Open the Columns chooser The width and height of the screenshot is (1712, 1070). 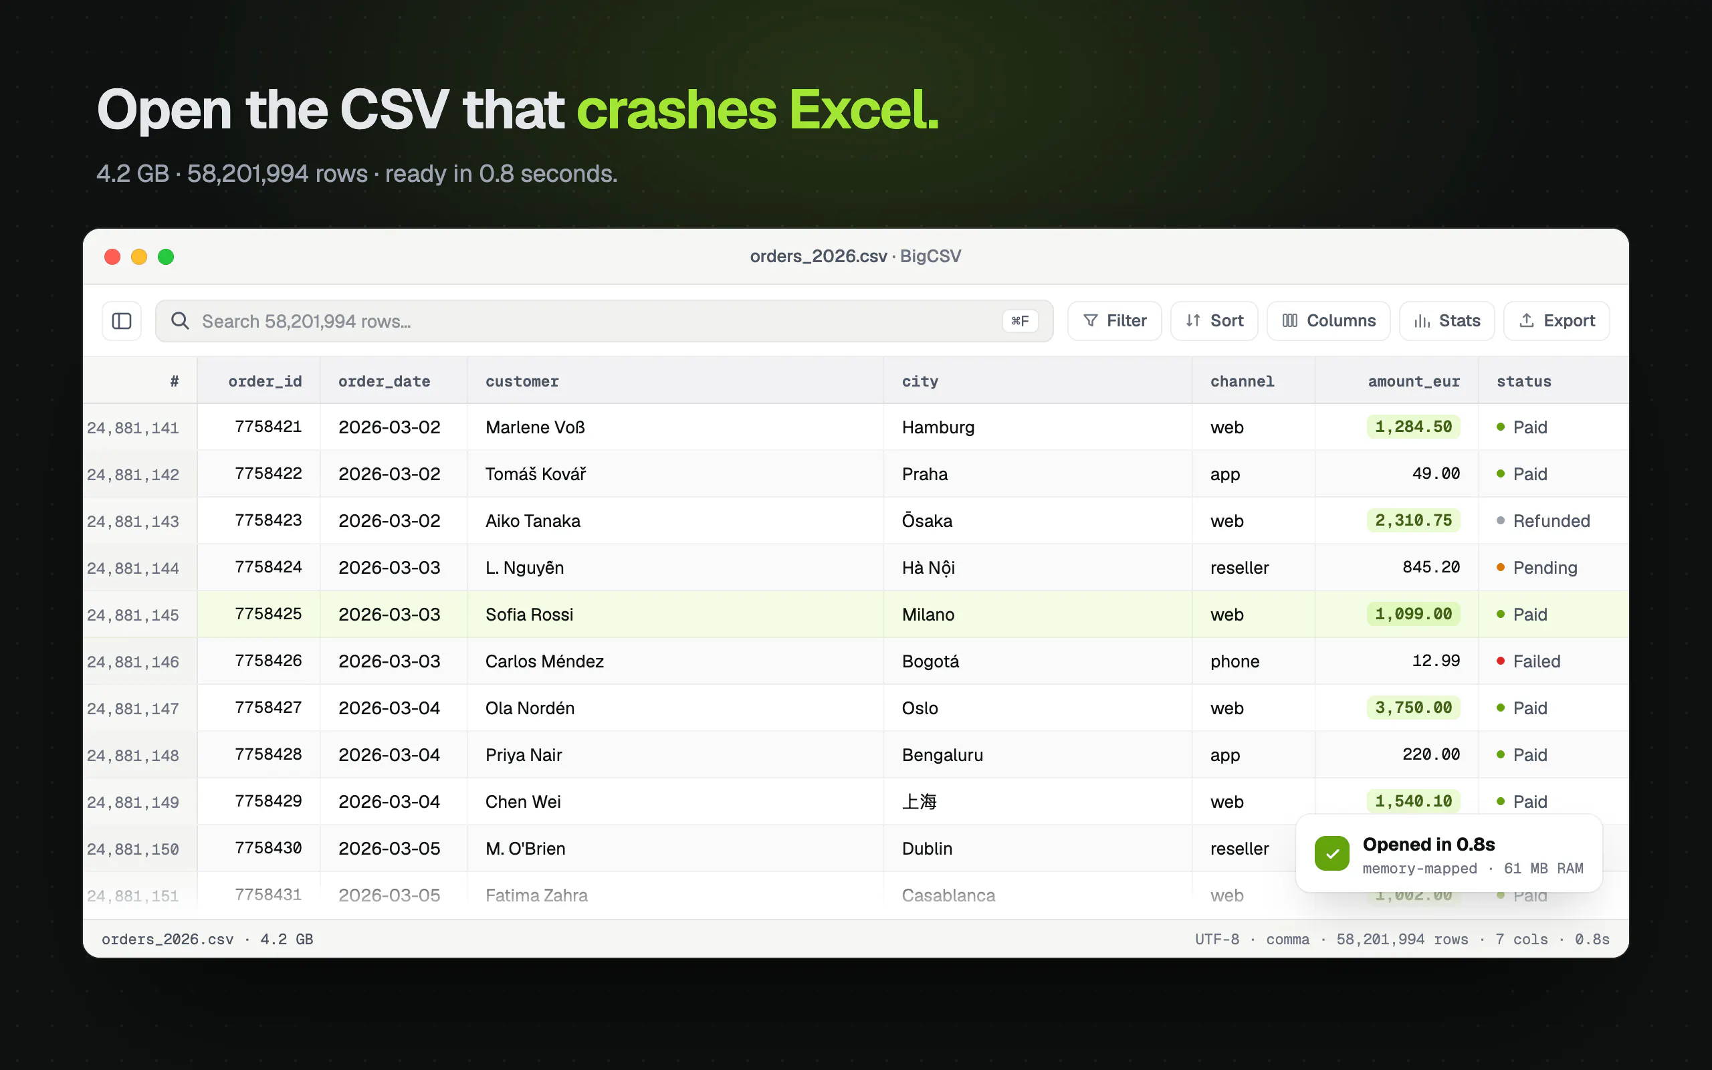tap(1328, 321)
